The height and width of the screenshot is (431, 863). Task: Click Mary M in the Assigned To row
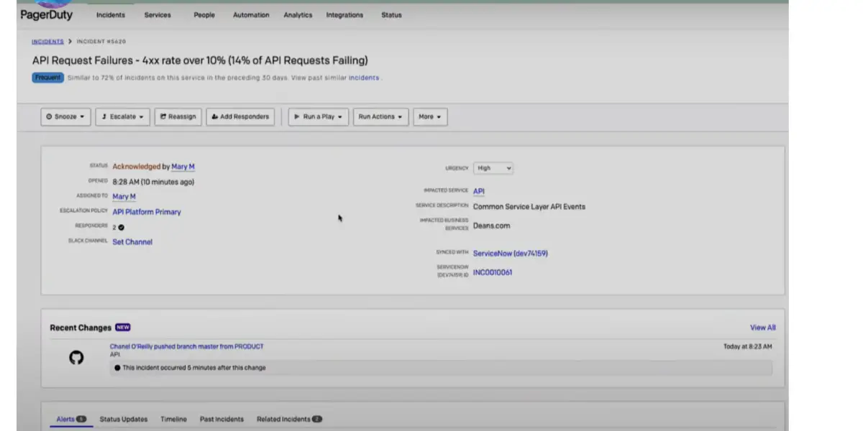pos(124,196)
